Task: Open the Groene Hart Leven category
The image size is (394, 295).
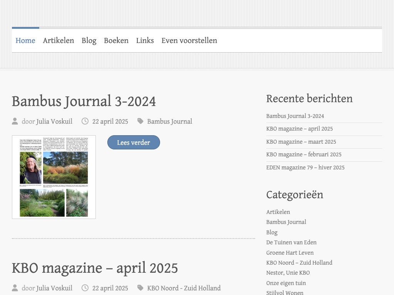Action: (x=290, y=253)
